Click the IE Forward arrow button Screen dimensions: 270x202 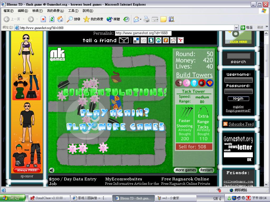click(31, 19)
